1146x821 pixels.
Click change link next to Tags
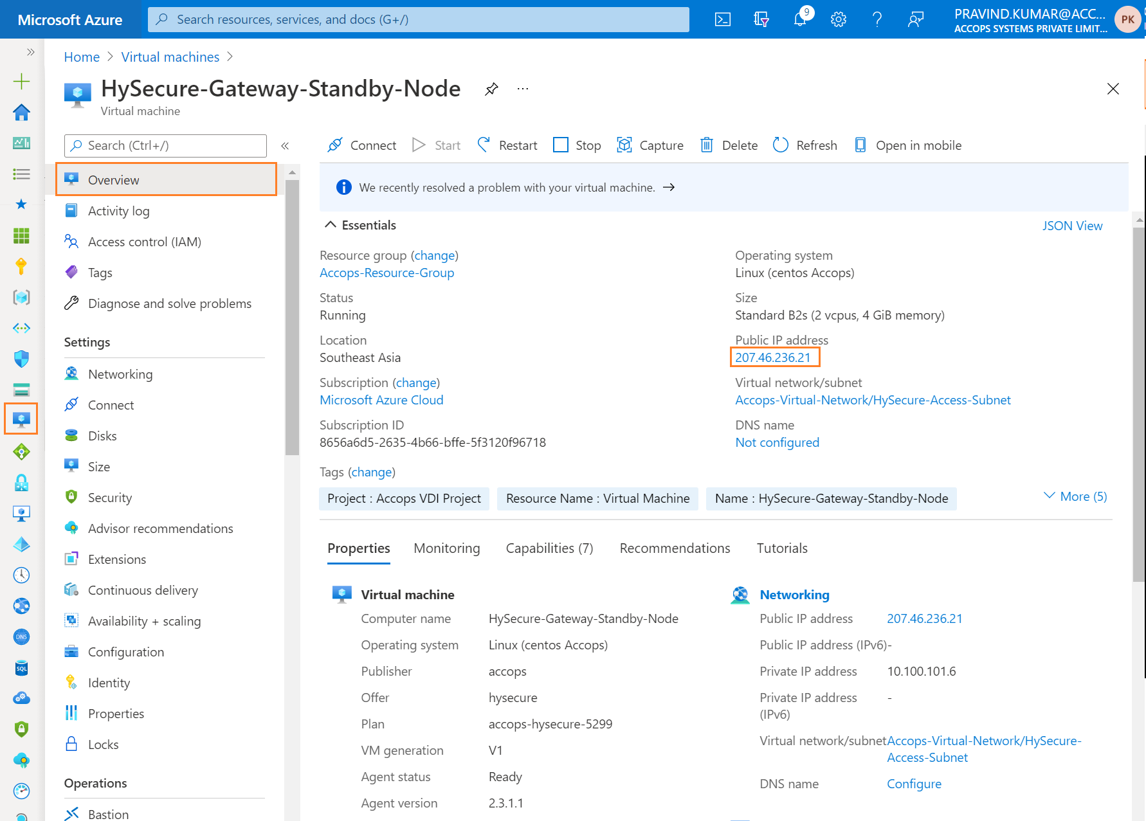click(372, 472)
